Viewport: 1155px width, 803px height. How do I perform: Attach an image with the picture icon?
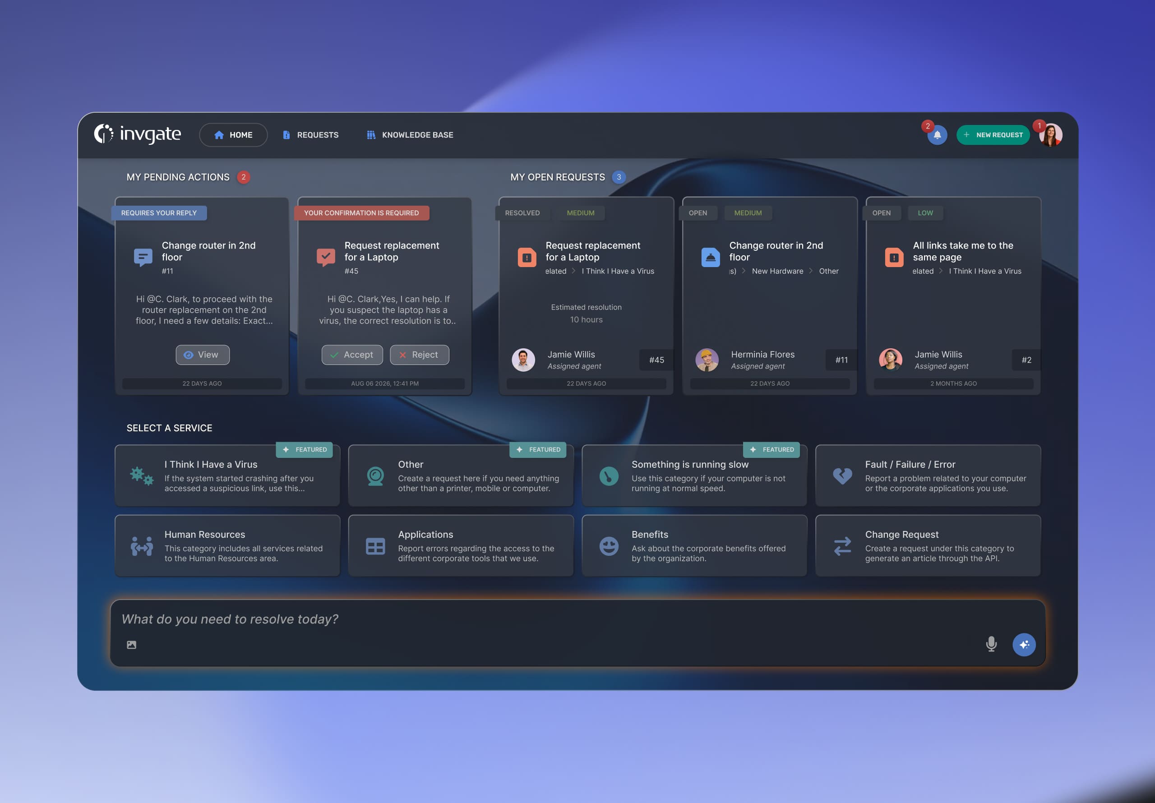(x=131, y=645)
